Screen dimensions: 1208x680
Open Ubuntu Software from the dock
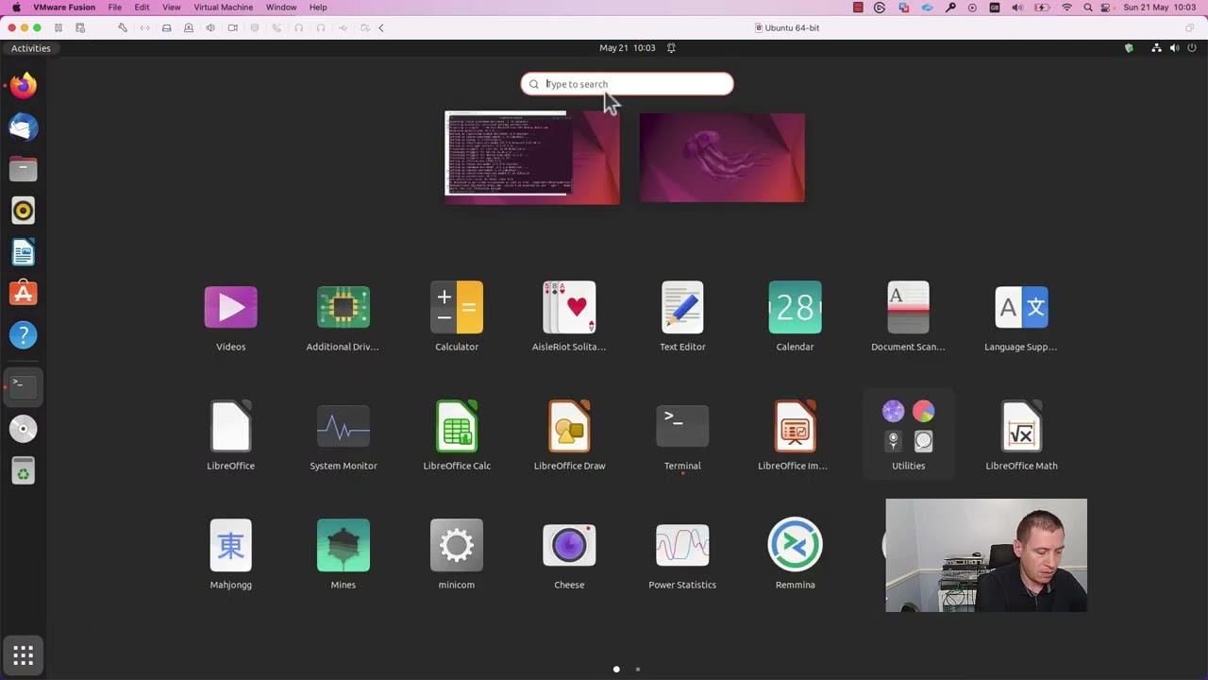coord(24,294)
